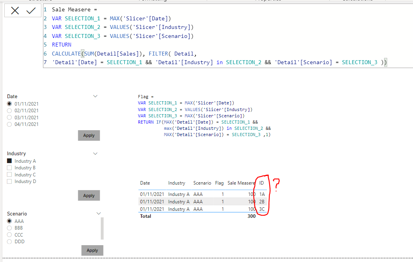413x262 pixels.
Task: Sort table by ID column header
Action: point(261,183)
